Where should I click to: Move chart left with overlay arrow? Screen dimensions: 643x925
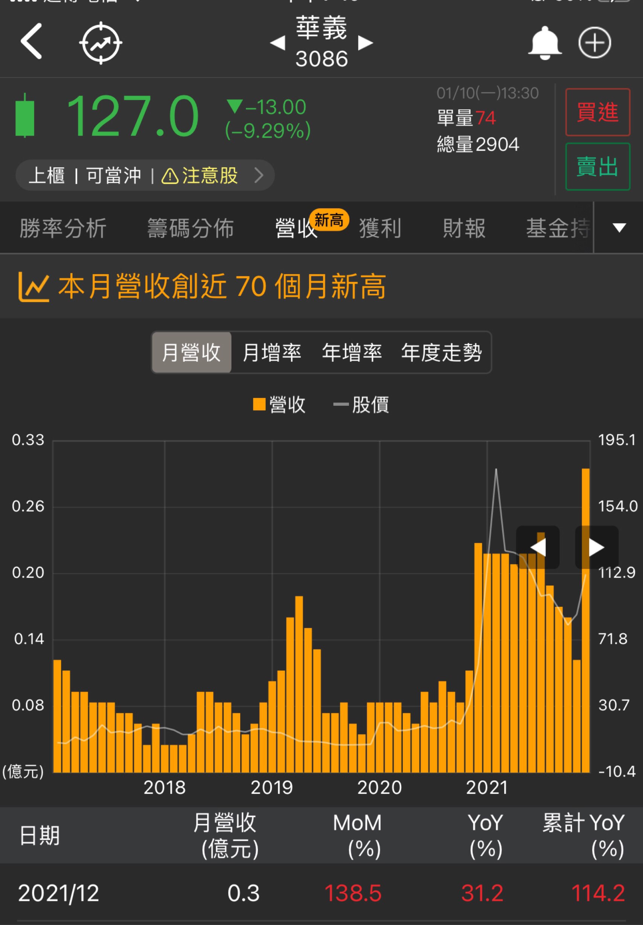tap(538, 547)
